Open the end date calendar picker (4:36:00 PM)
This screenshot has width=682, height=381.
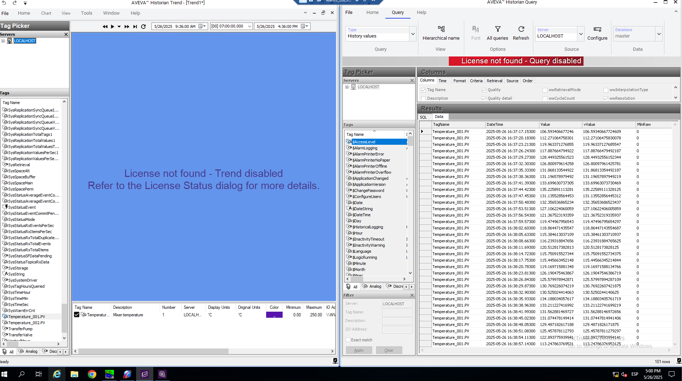[x=304, y=26]
